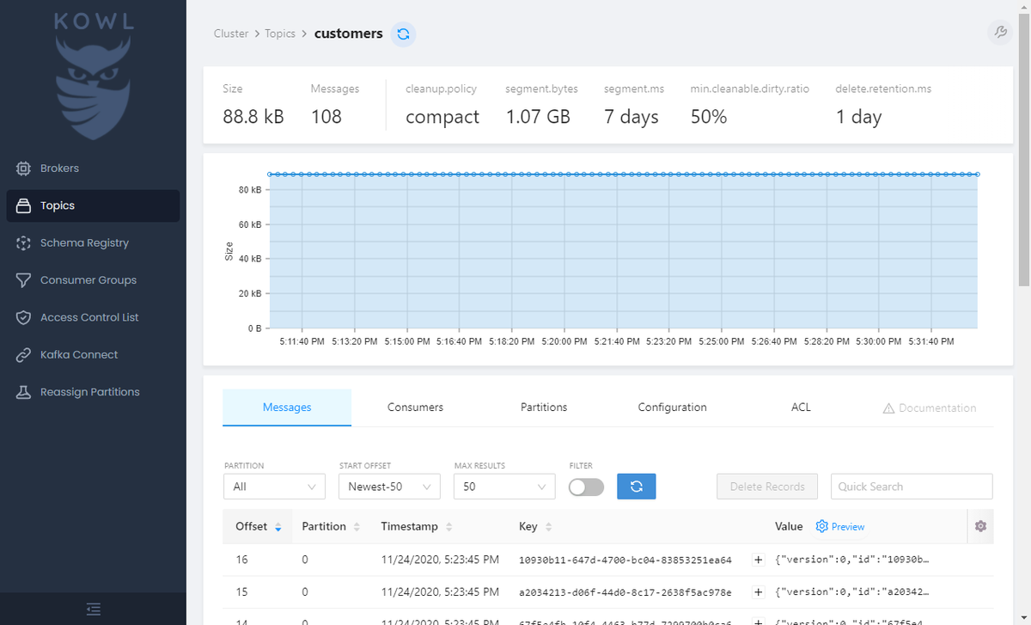Switch to the Consumers tab

click(x=415, y=407)
